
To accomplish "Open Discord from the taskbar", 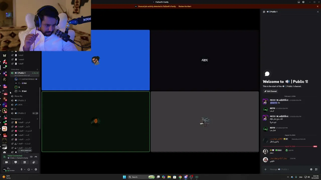I will coord(186,177).
